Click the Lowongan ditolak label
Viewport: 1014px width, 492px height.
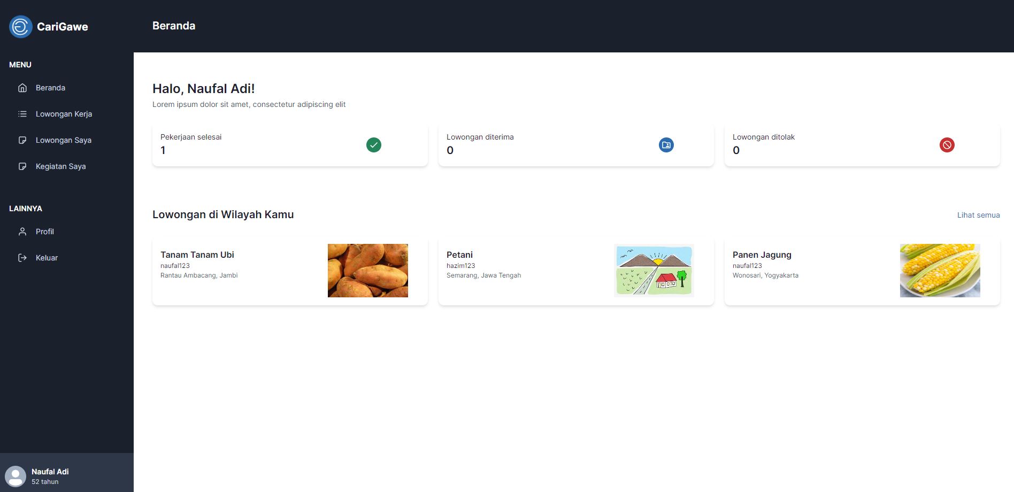coord(764,137)
